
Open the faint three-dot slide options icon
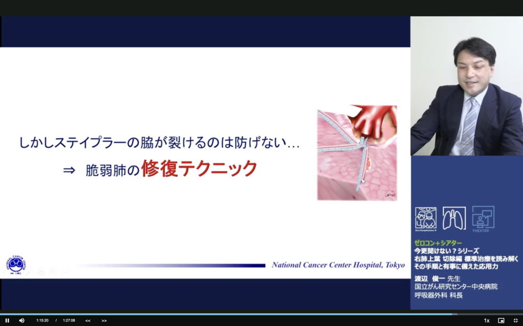65,273
